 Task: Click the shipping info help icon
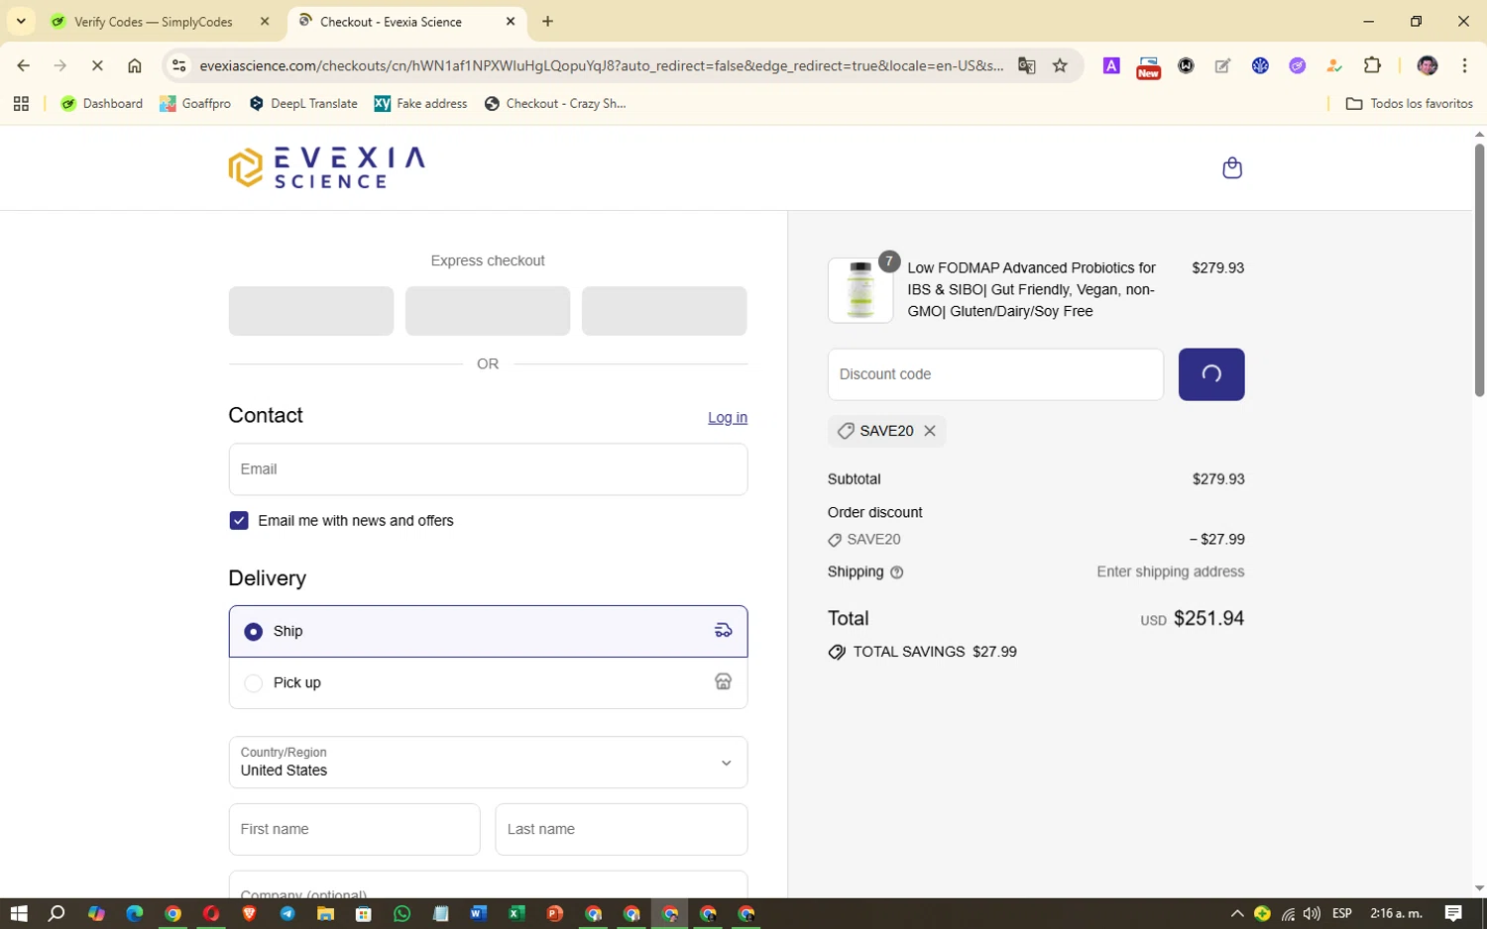(896, 572)
